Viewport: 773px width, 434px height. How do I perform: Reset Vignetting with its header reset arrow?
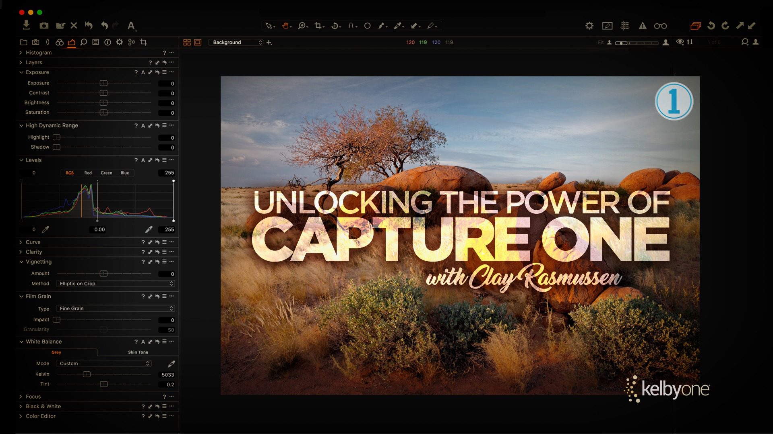coord(157,262)
